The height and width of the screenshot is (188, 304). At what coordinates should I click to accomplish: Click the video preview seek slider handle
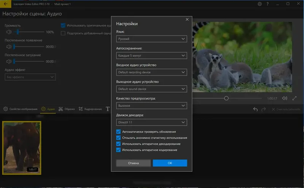point(226,98)
